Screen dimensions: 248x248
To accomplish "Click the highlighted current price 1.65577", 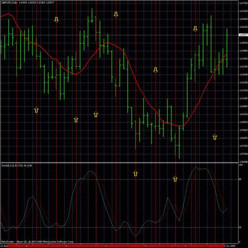I will (243, 35).
